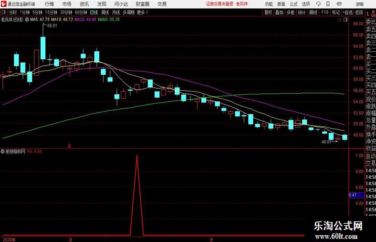The width and height of the screenshot is (376, 242).
Task: Expand the 老凤祥 main chart indicator dropdown
Action: click(27, 19)
